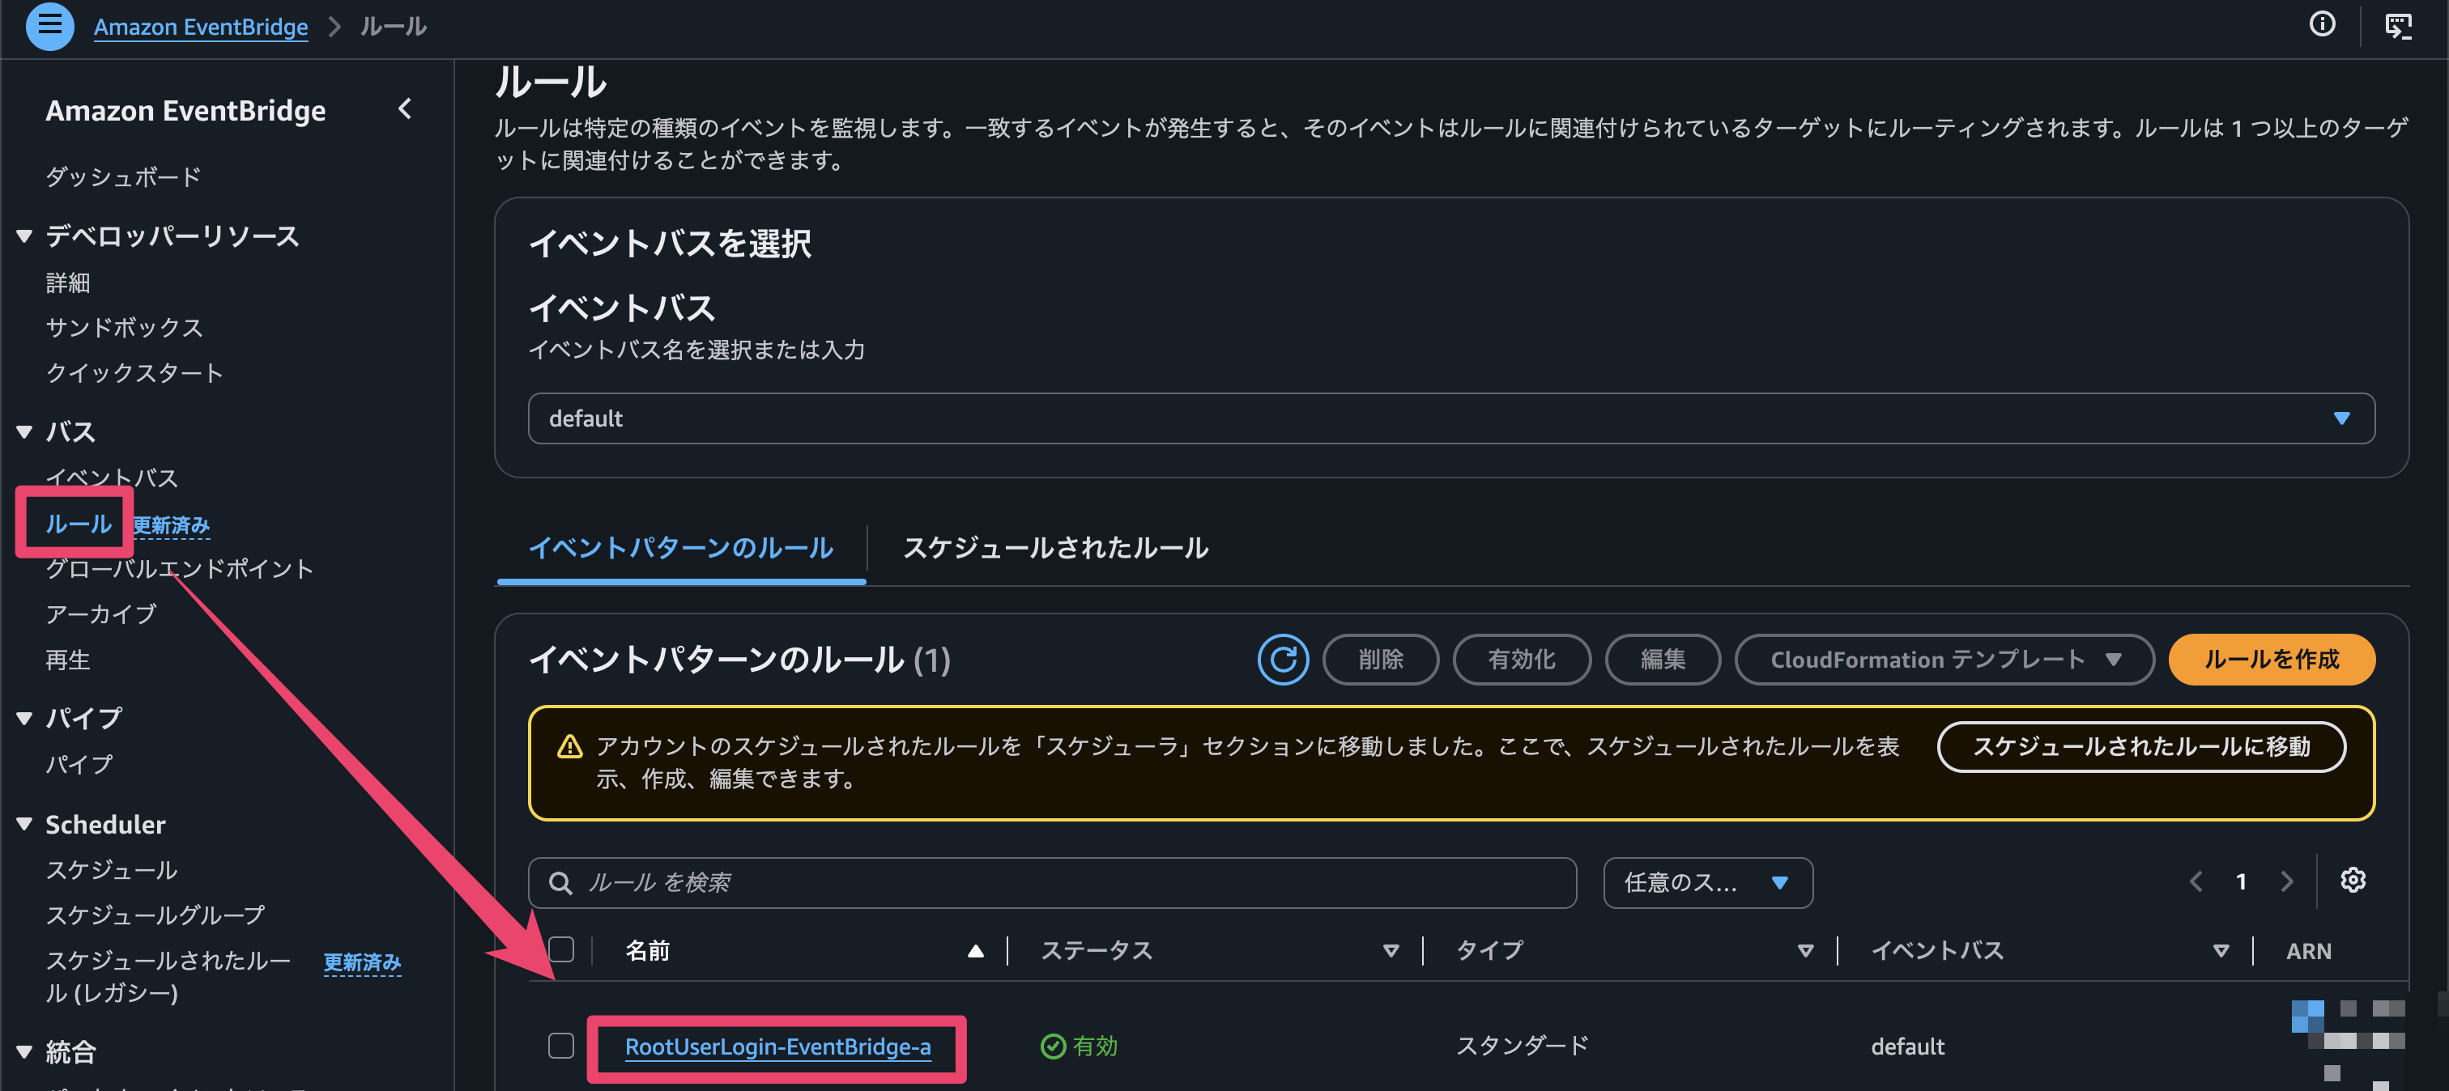Click the search magnifier icon
Screen dimensions: 2449x1091
(x=560, y=884)
